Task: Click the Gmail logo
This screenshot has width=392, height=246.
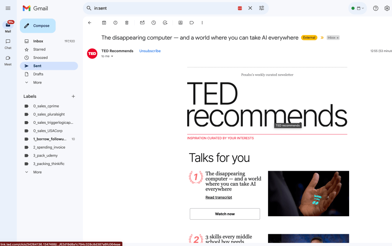Action: (x=35, y=8)
